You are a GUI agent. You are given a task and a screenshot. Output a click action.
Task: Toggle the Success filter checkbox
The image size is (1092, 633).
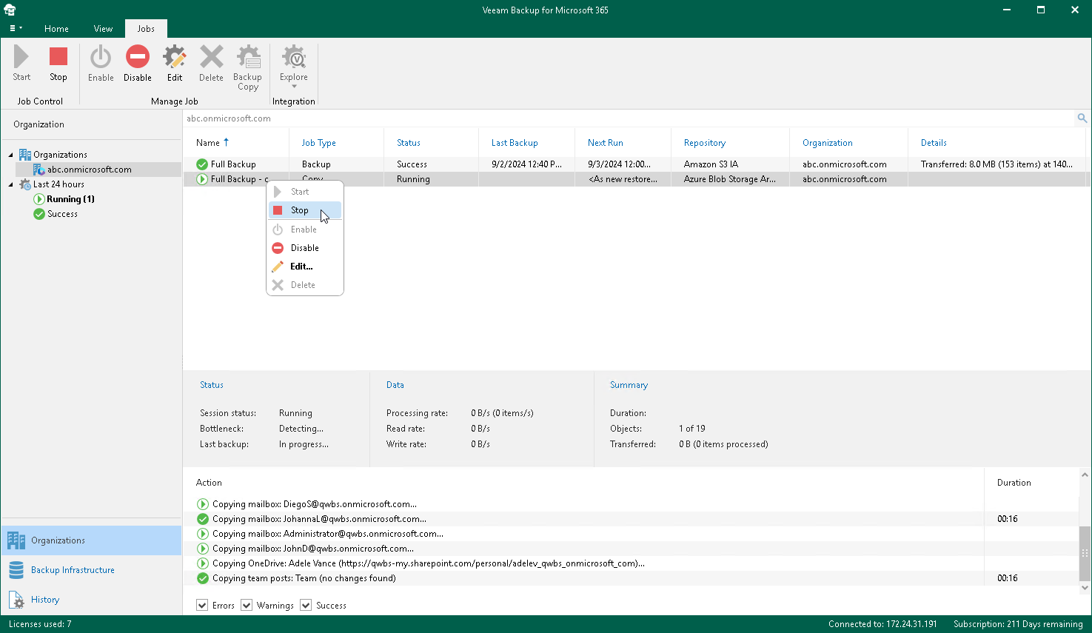tap(306, 606)
